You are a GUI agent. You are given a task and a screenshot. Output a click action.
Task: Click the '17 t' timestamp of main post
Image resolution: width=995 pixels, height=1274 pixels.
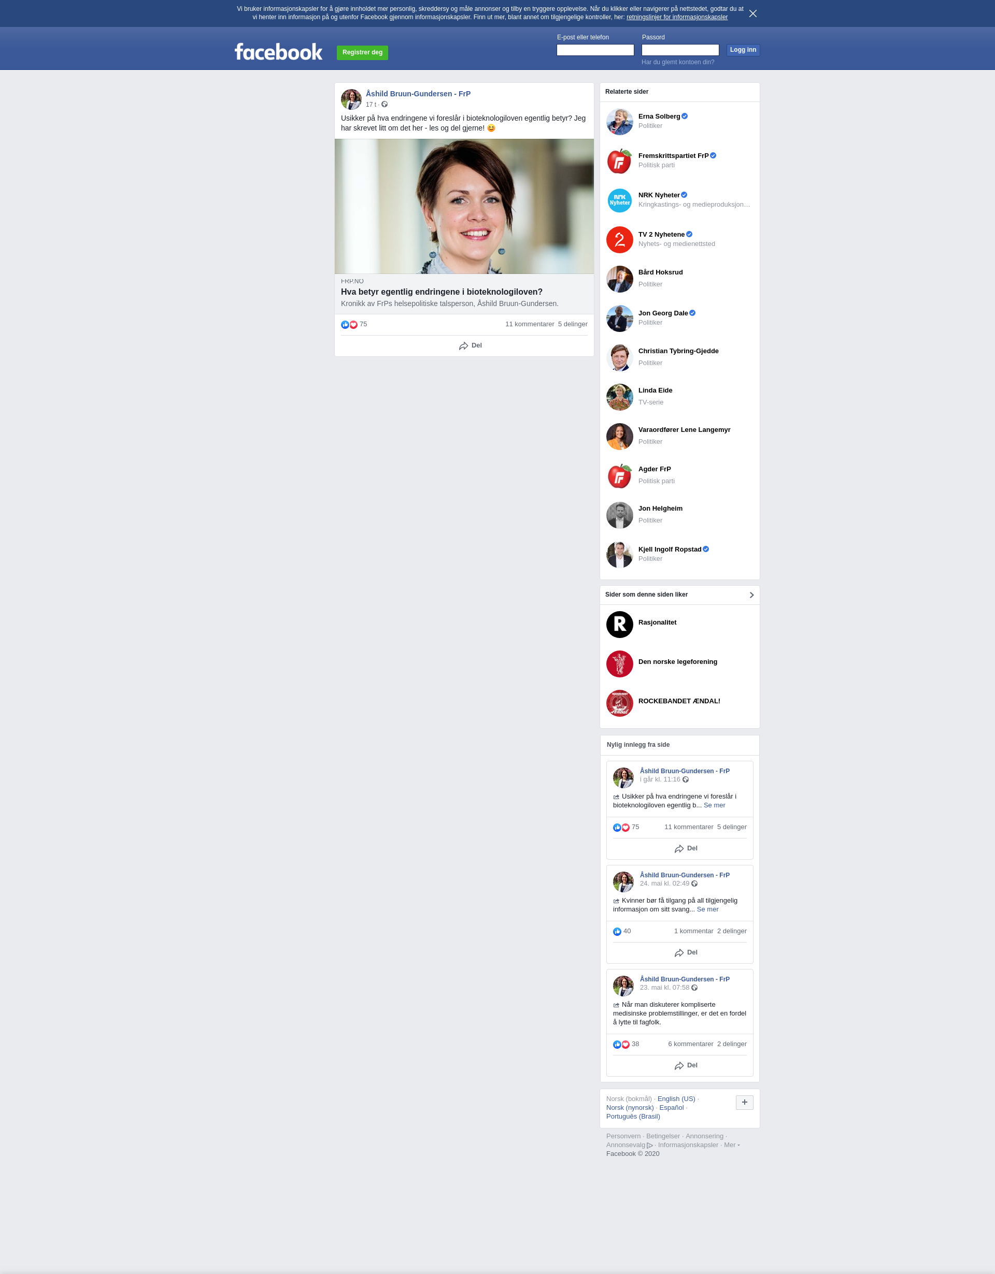click(x=371, y=105)
